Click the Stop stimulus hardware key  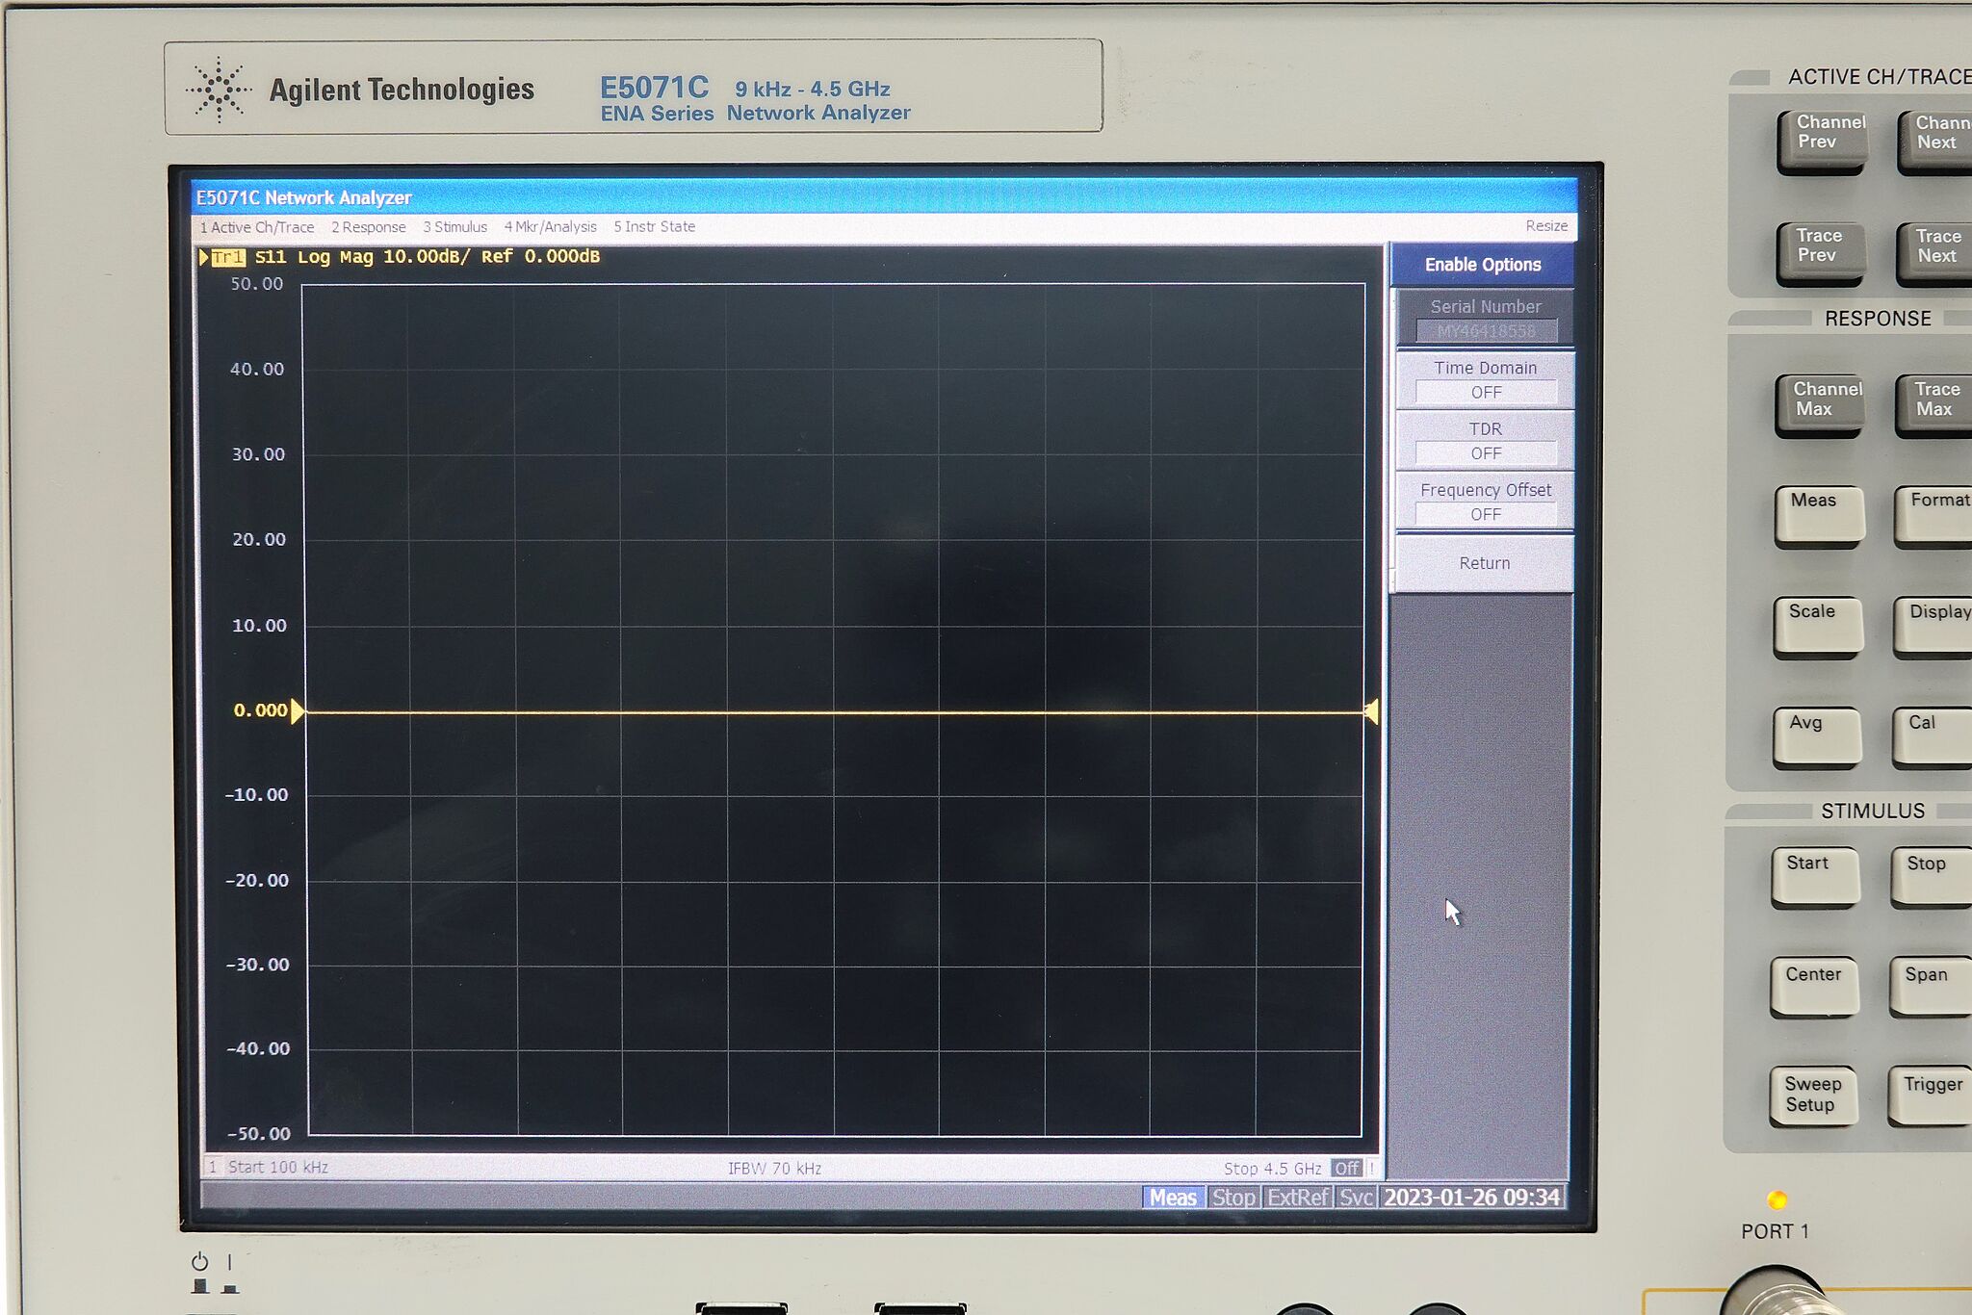coord(1931,877)
